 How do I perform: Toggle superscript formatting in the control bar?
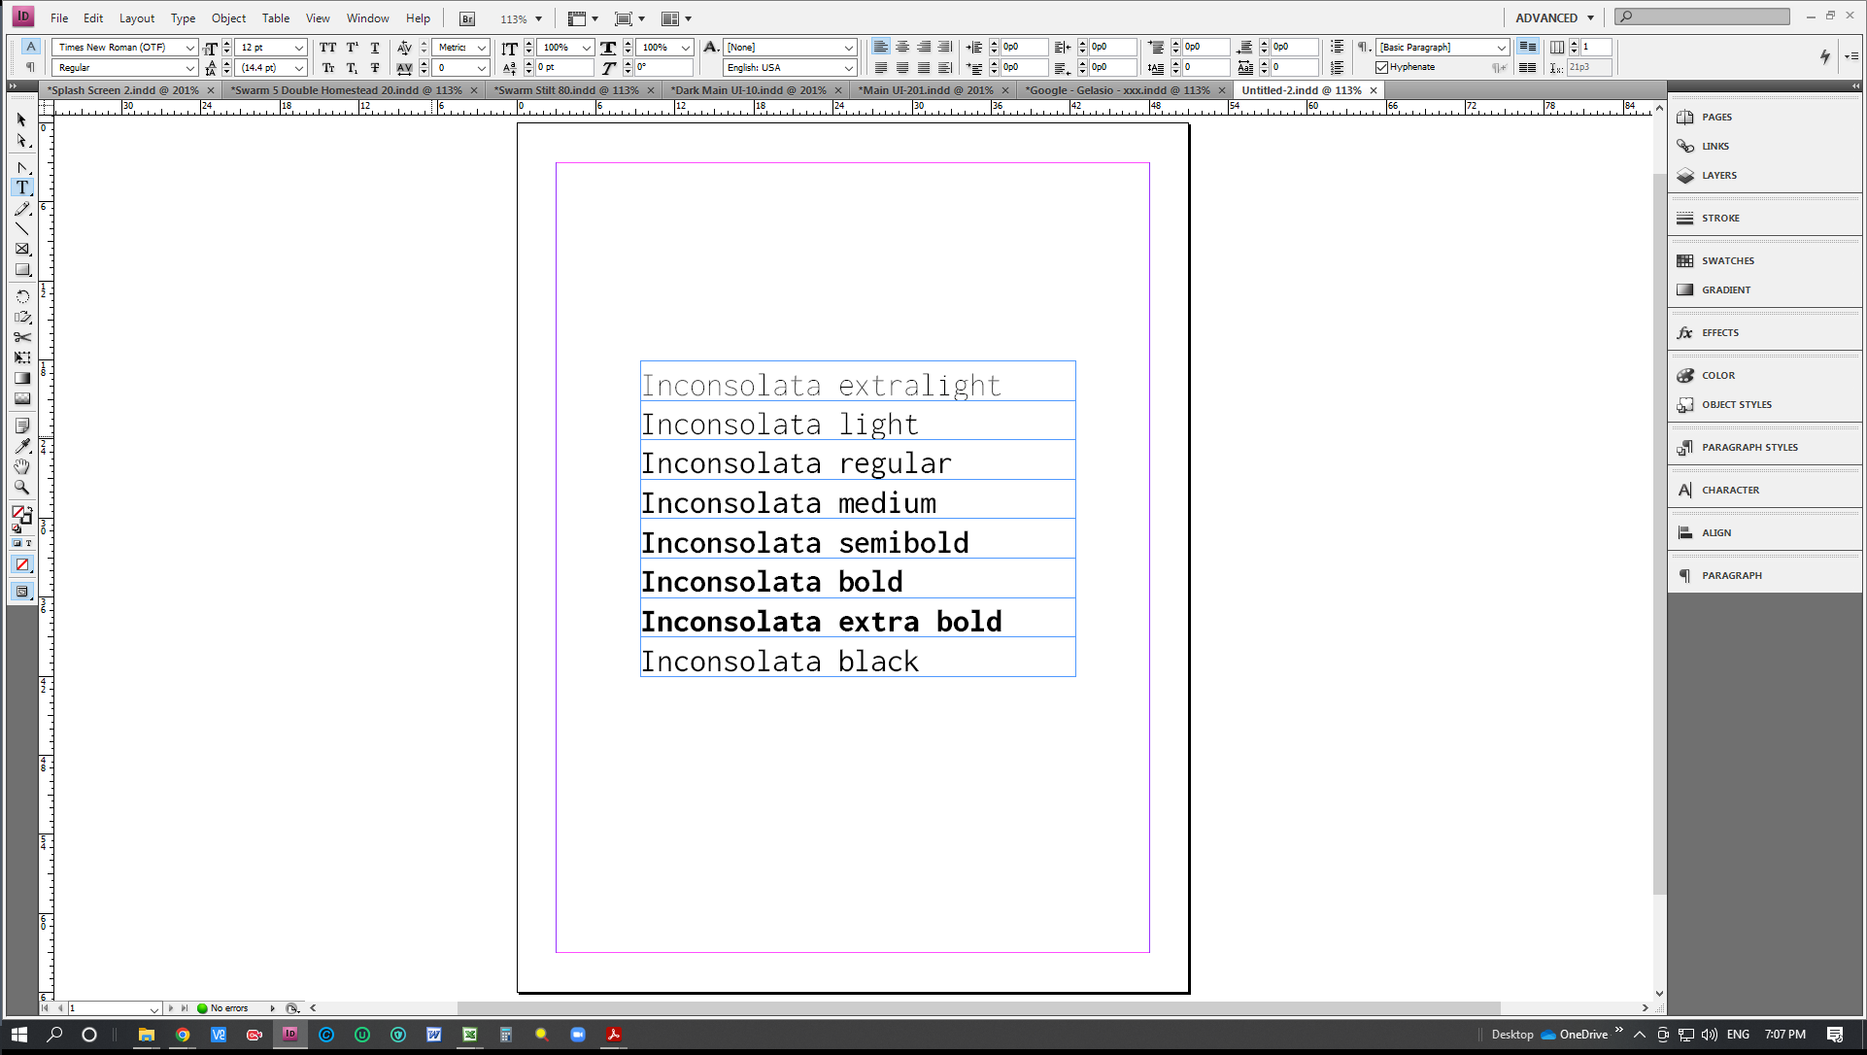pos(352,47)
